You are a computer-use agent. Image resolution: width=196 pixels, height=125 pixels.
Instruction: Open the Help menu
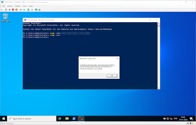point(31,6)
